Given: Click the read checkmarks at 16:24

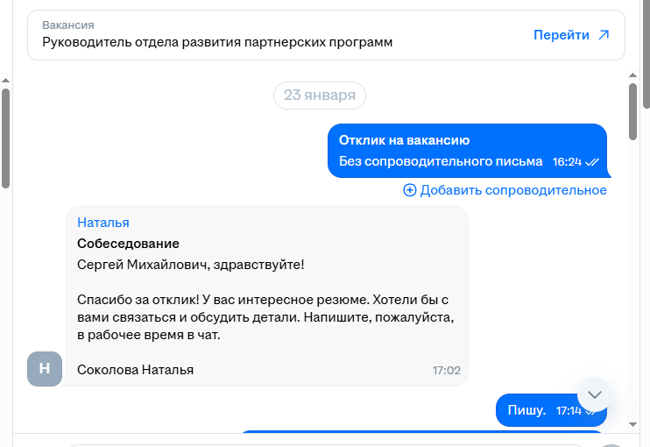Looking at the screenshot, I should pyautogui.click(x=591, y=162).
